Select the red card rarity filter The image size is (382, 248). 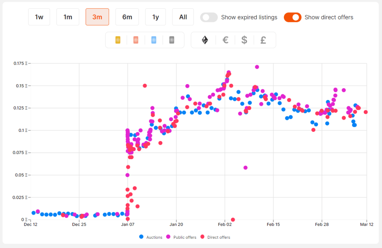pos(136,40)
